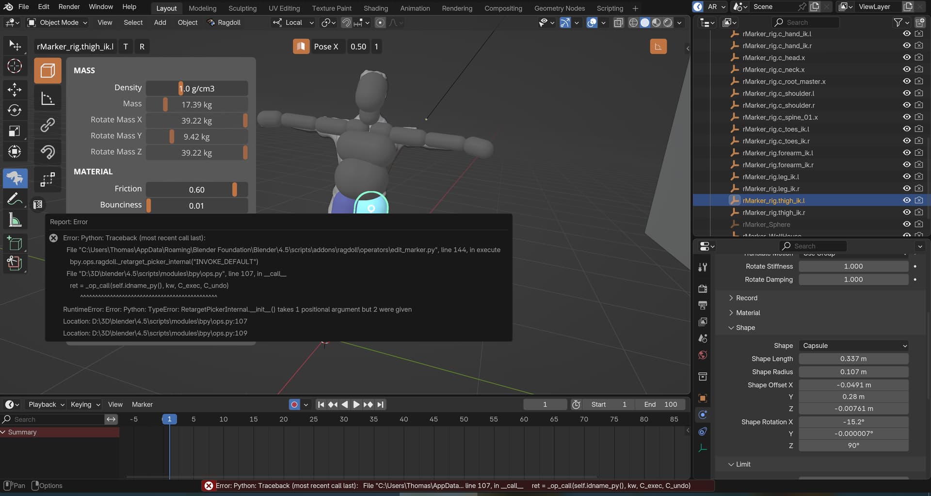Hide rMarker_rig.c_head.x using its eye icon
This screenshot has height=496, width=931.
point(906,57)
